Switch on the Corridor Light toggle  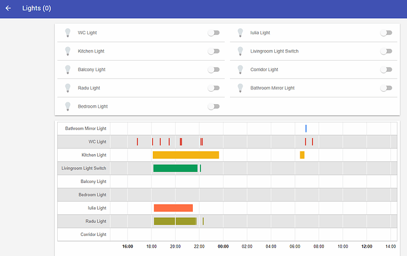(386, 69)
